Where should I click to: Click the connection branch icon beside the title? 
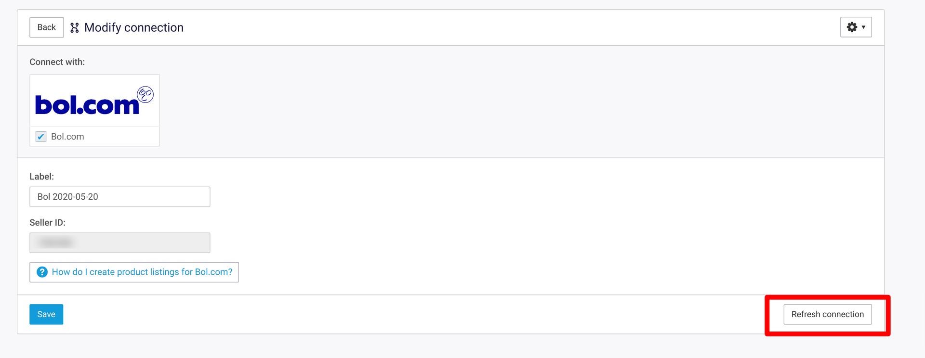tap(74, 28)
